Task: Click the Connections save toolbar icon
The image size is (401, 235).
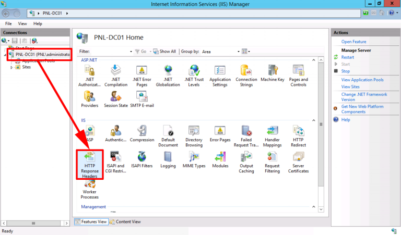Action: point(15,41)
